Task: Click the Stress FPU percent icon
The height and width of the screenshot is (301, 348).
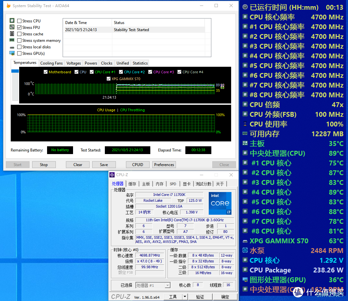Action: (x=12, y=27)
